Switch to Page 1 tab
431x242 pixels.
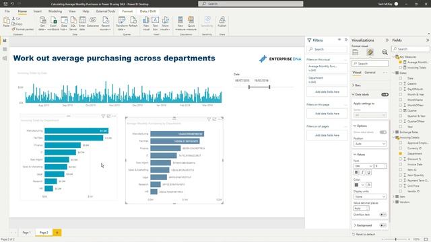click(x=26, y=233)
